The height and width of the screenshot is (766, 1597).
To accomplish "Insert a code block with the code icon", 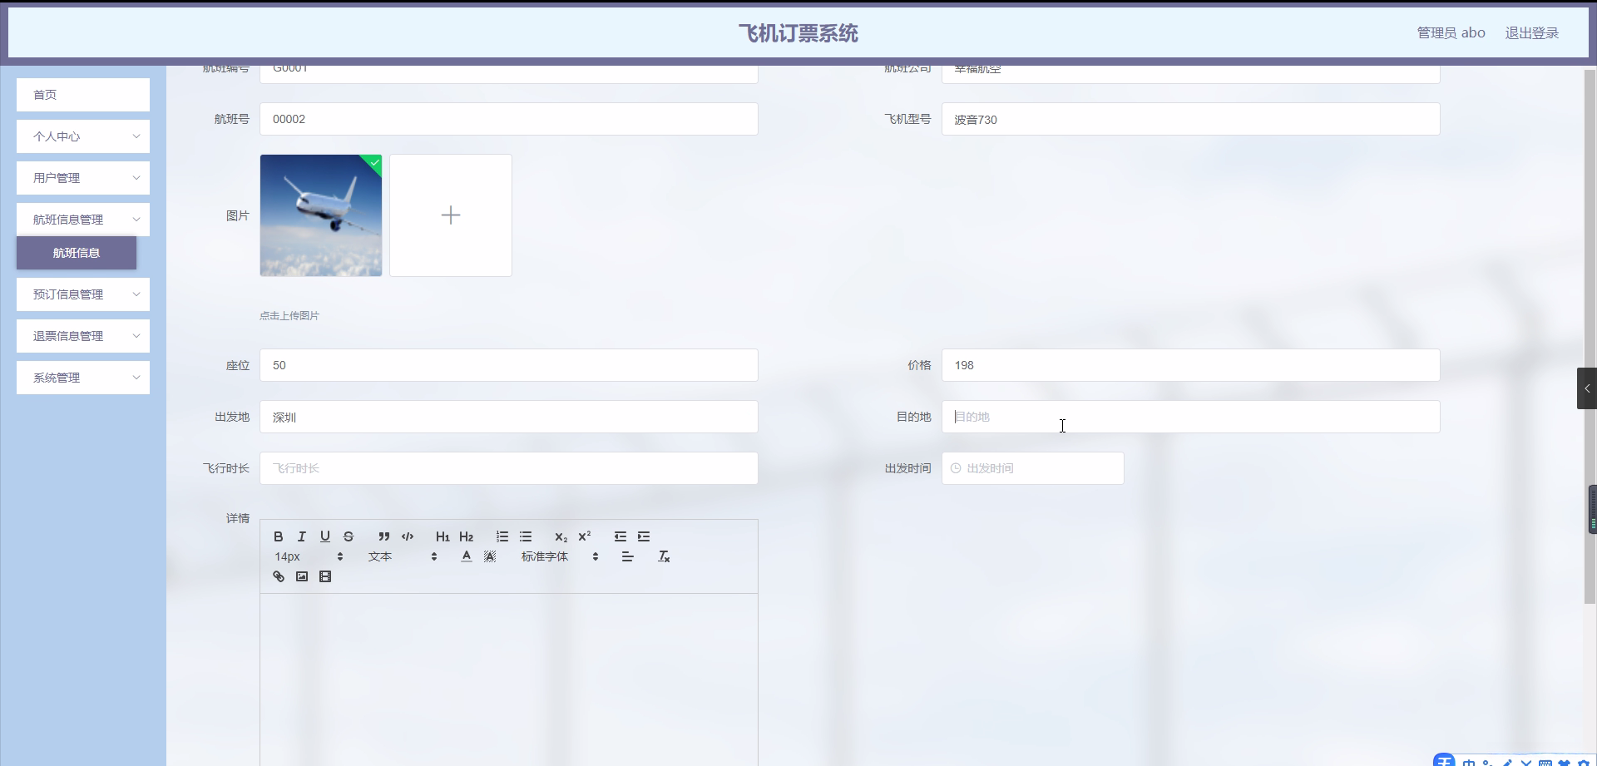I will coord(408,536).
